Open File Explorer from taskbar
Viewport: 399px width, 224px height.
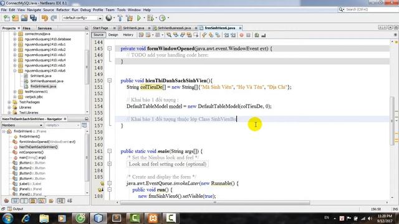click(x=44, y=218)
